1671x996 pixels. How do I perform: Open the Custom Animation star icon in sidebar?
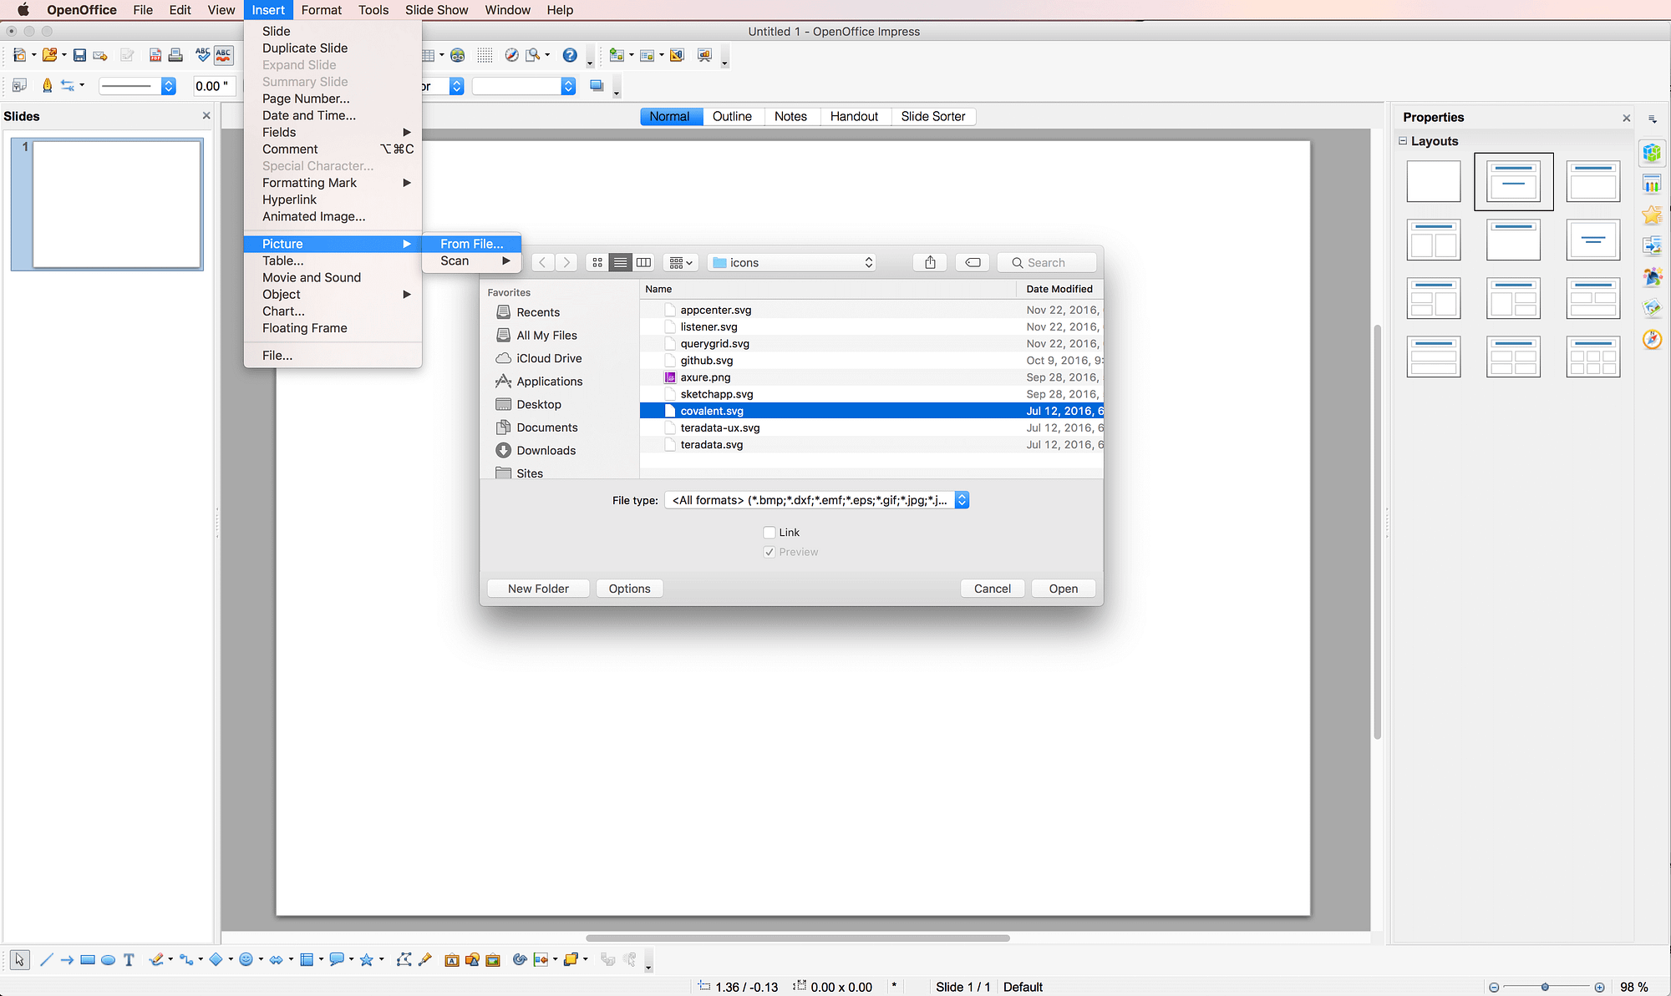1652,215
